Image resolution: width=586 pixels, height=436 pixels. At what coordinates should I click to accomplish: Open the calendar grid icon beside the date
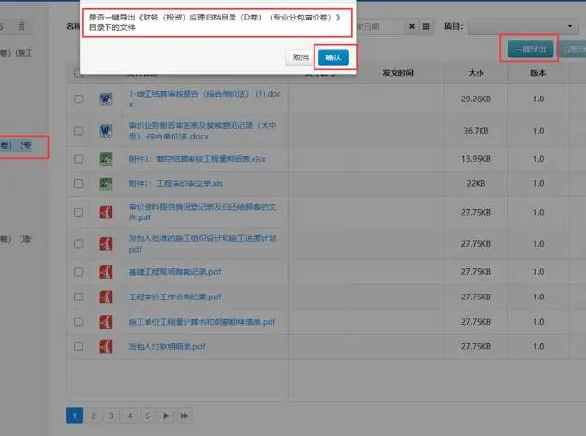[426, 27]
